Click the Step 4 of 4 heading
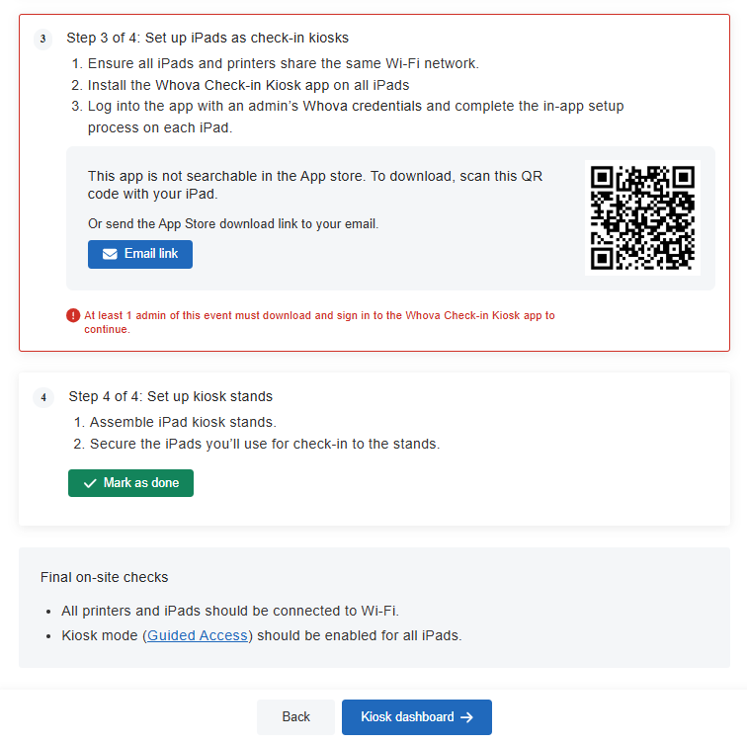 point(171,397)
